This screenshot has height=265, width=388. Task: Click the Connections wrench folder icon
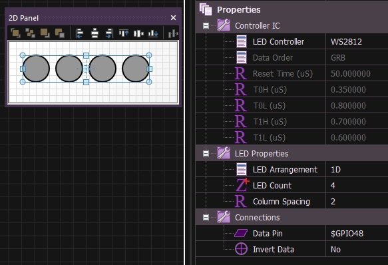224,217
